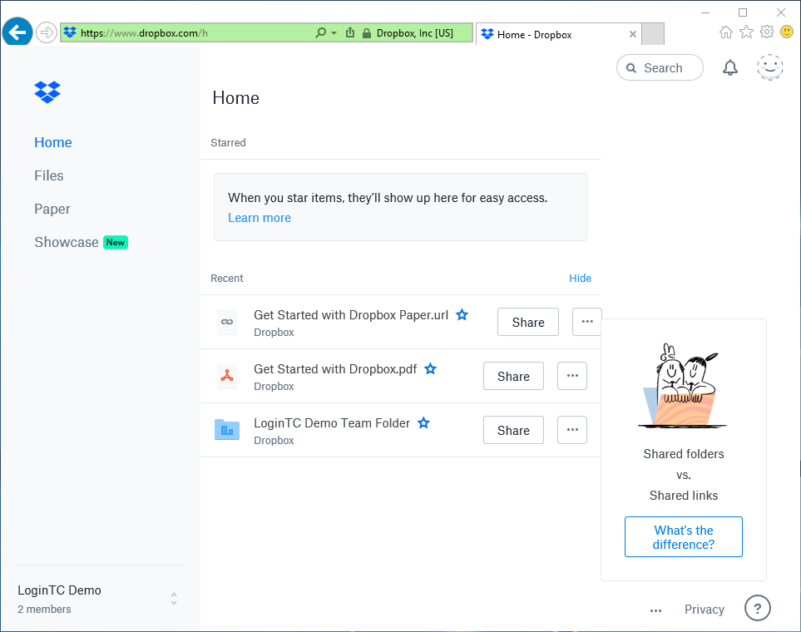
Task: Click the smiley feedback icon in browser
Action: coord(787,32)
